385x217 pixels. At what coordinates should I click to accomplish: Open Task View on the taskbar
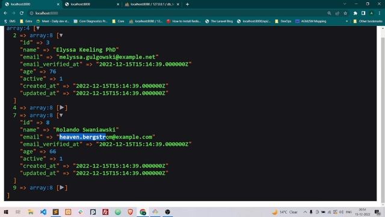[x=18, y=212]
